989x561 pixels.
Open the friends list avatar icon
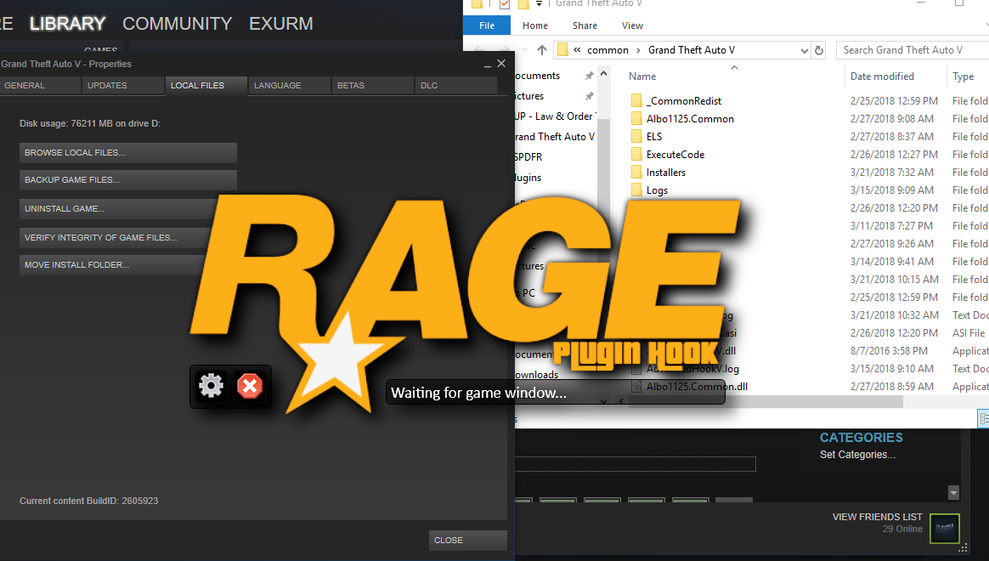[945, 528]
